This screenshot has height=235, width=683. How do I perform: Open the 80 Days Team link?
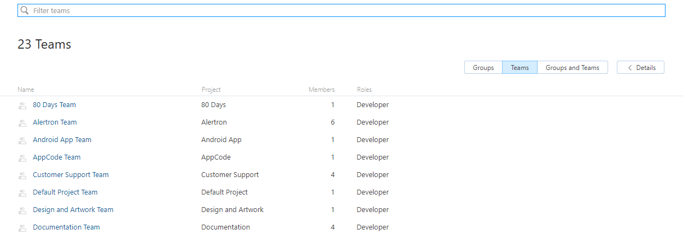click(x=54, y=105)
